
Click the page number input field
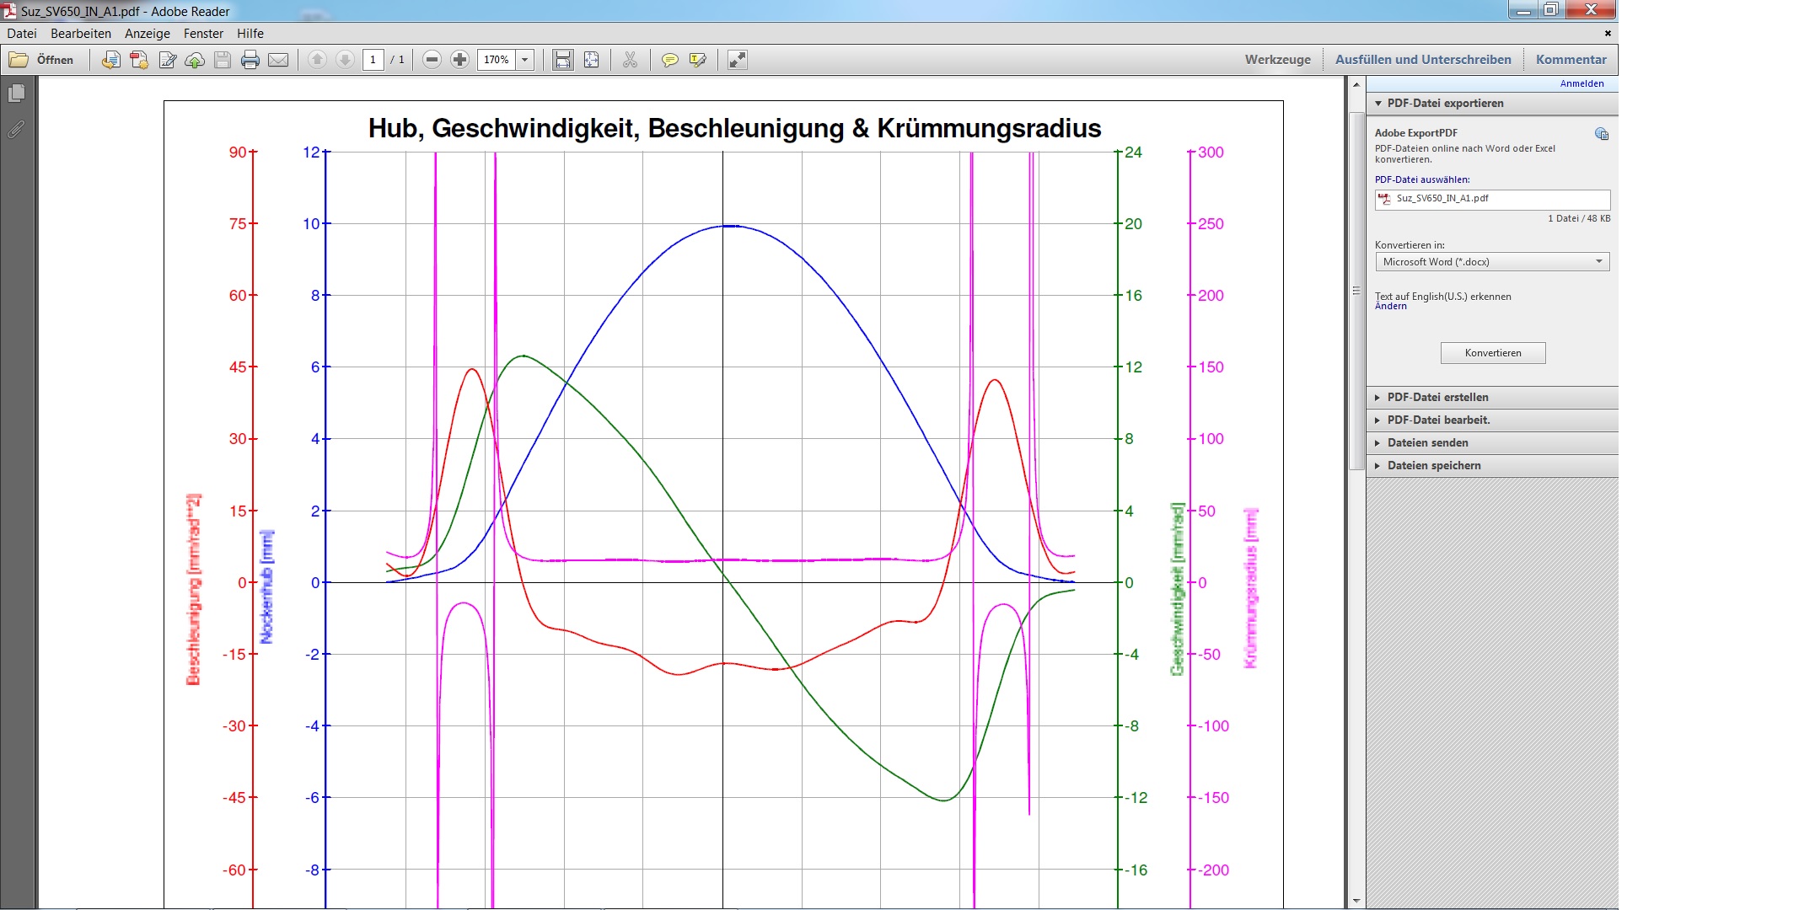(373, 60)
